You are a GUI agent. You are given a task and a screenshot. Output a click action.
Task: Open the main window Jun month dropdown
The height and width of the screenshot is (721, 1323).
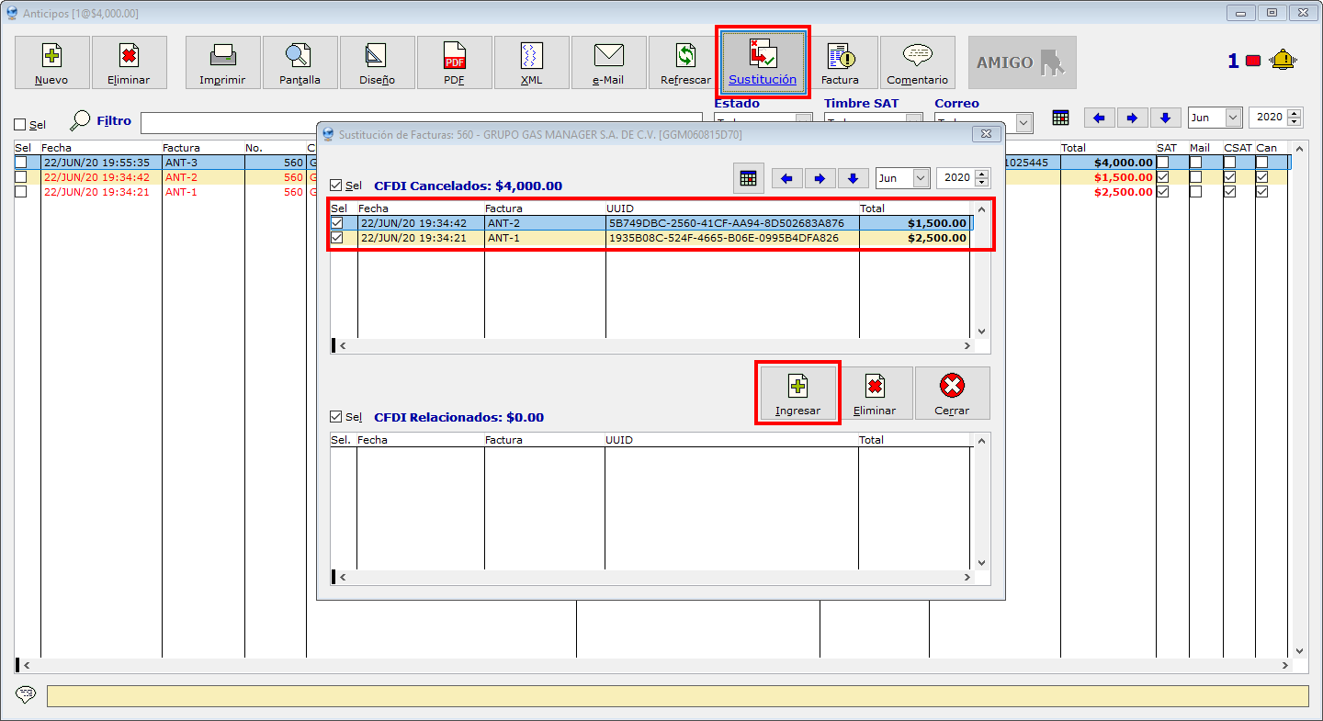tap(1232, 118)
